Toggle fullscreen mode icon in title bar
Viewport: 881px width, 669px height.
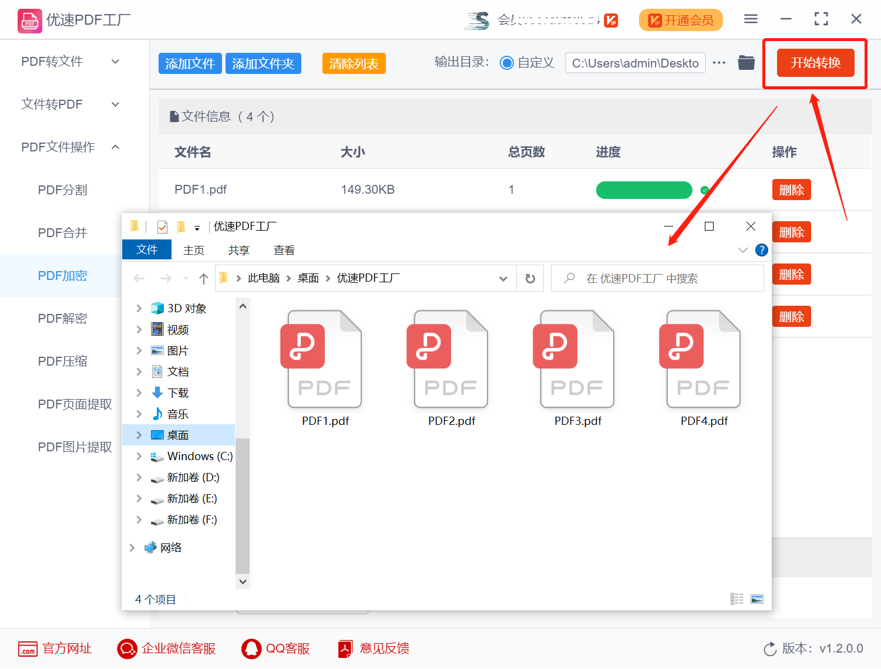(x=821, y=19)
